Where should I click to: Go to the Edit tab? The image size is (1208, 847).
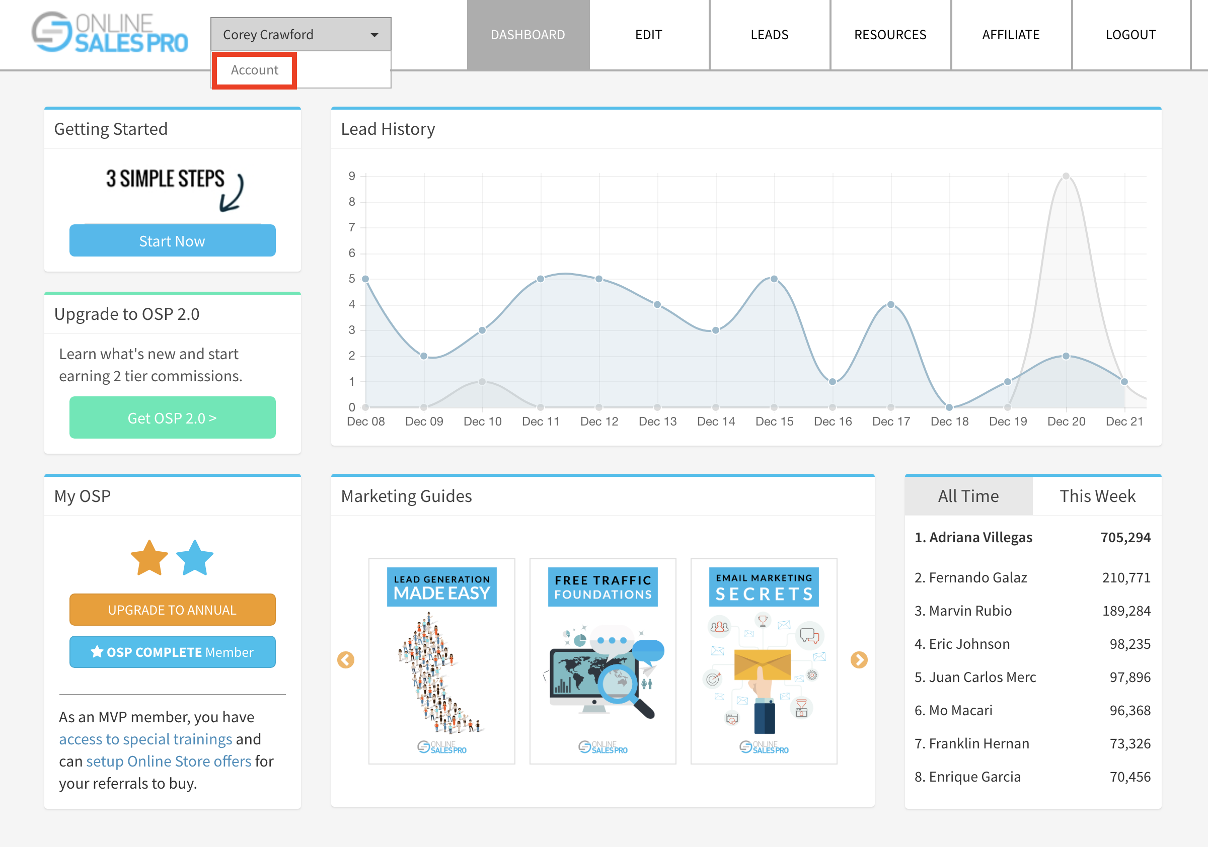[x=649, y=35]
